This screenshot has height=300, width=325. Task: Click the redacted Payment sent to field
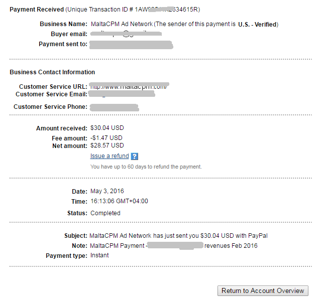click(131, 45)
